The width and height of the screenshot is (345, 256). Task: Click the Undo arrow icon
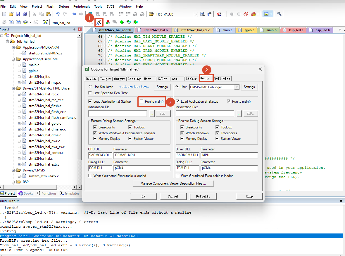tap(58, 14)
